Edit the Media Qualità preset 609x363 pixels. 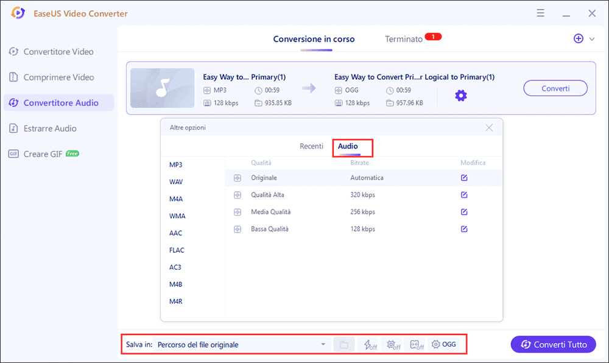point(464,212)
